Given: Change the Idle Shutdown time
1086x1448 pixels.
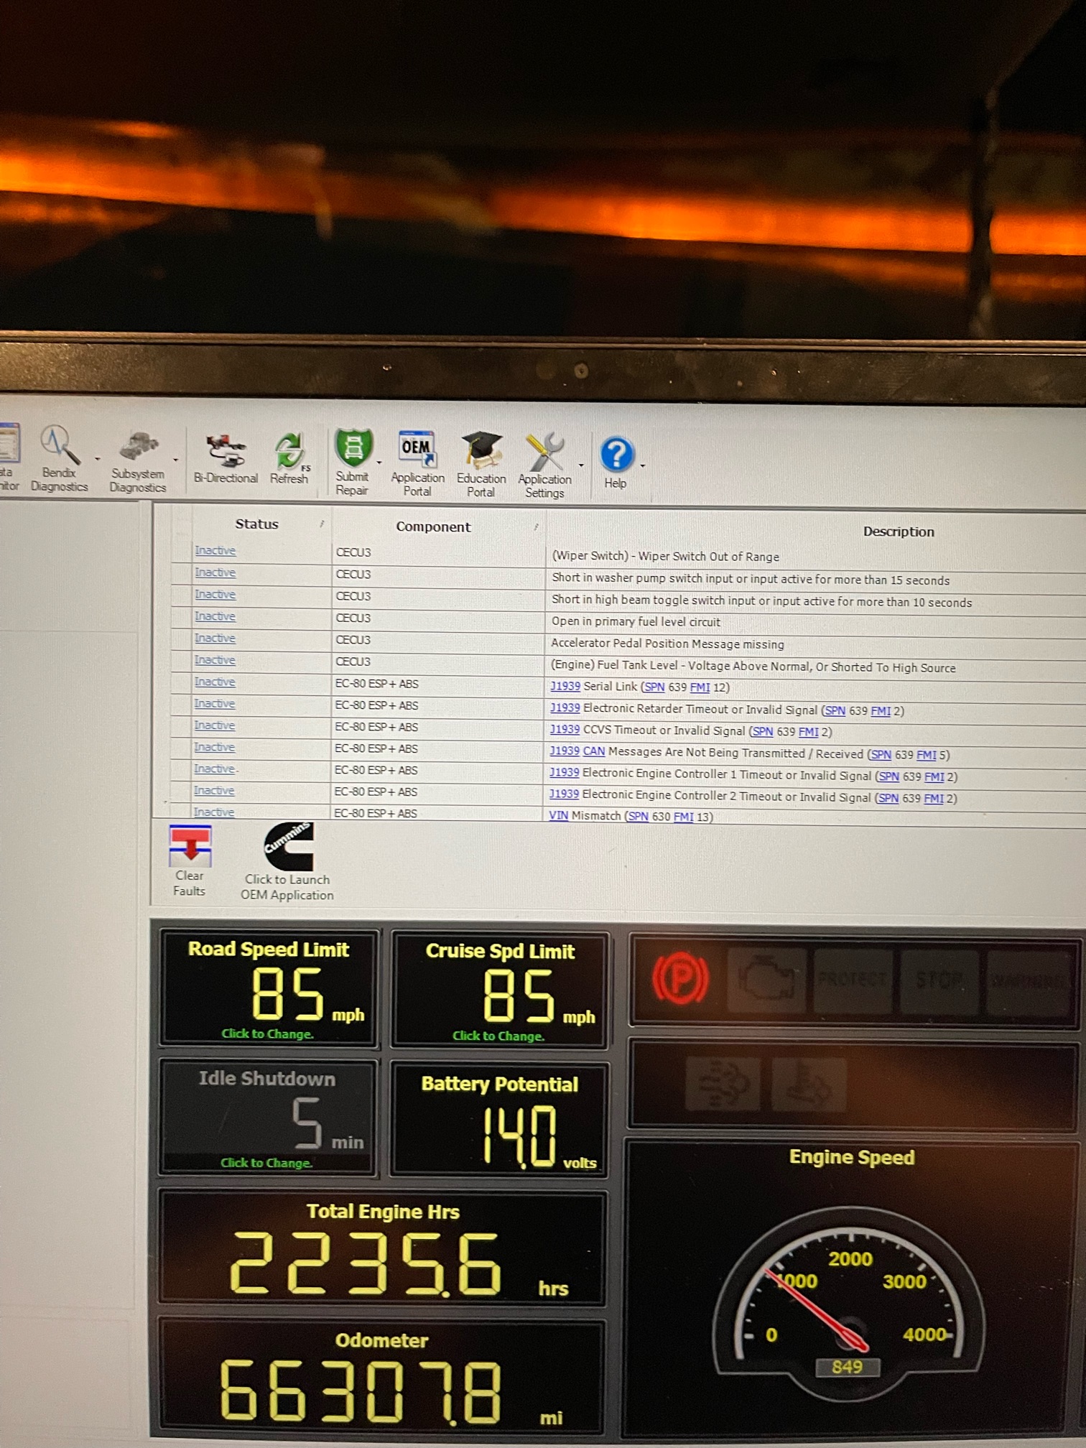Looking at the screenshot, I should 266,1163.
